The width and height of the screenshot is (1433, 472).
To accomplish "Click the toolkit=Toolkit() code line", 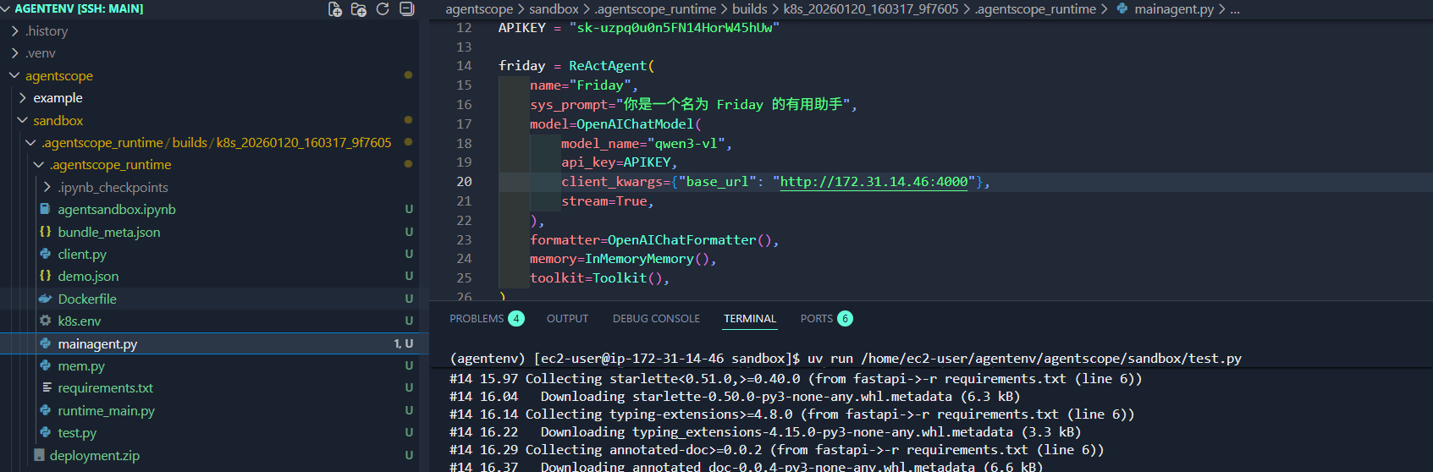I will [x=600, y=278].
